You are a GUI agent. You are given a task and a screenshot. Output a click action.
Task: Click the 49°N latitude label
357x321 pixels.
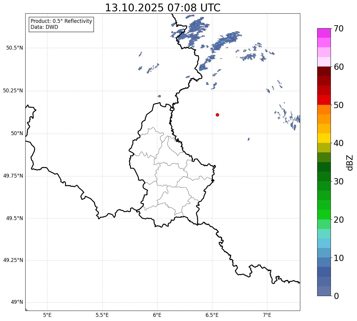pyautogui.click(x=17, y=302)
